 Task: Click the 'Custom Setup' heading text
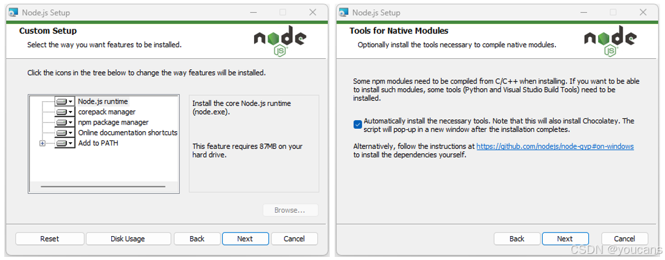point(48,31)
